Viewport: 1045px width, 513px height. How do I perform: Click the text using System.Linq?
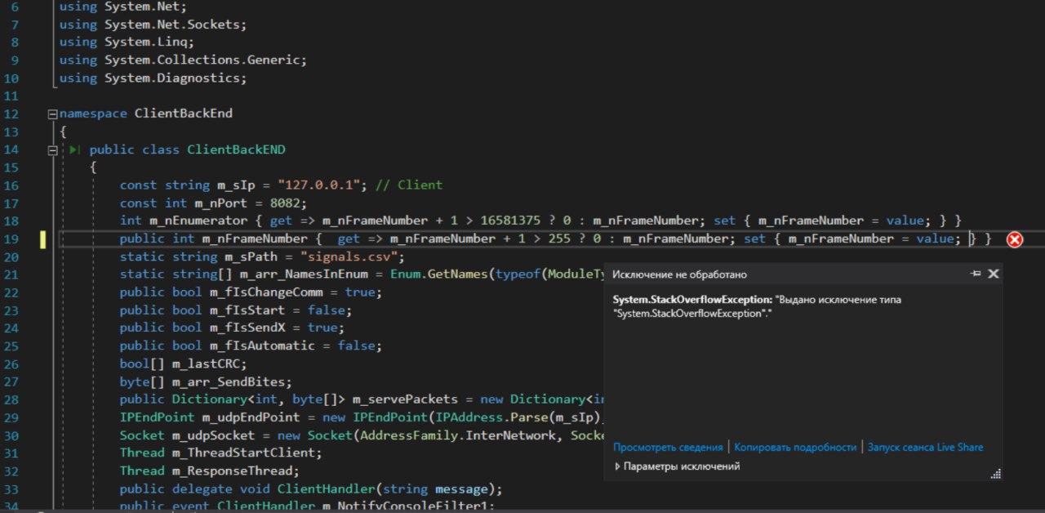[x=127, y=42]
